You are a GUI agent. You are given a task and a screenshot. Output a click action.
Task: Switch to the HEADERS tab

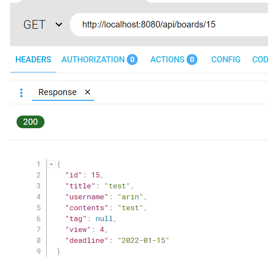[33, 60]
